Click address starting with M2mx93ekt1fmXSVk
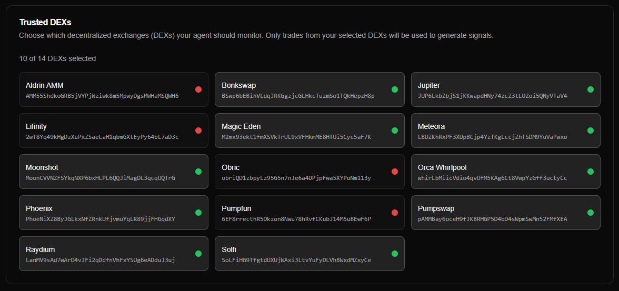The image size is (619, 291). tap(296, 137)
